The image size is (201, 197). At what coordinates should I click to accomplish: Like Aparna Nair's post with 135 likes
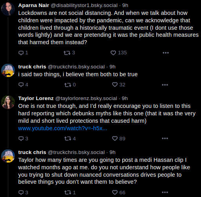[x=119, y=53]
